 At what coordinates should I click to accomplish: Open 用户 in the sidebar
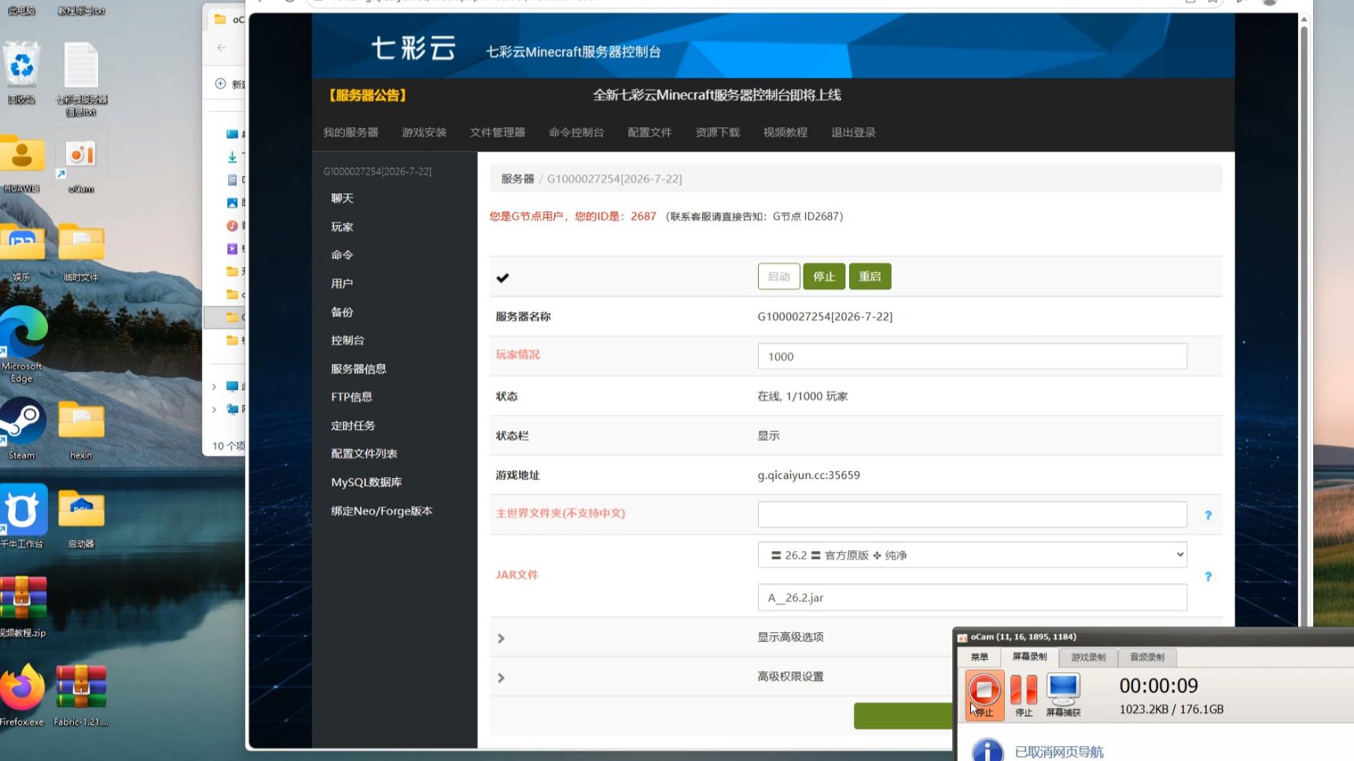point(342,283)
